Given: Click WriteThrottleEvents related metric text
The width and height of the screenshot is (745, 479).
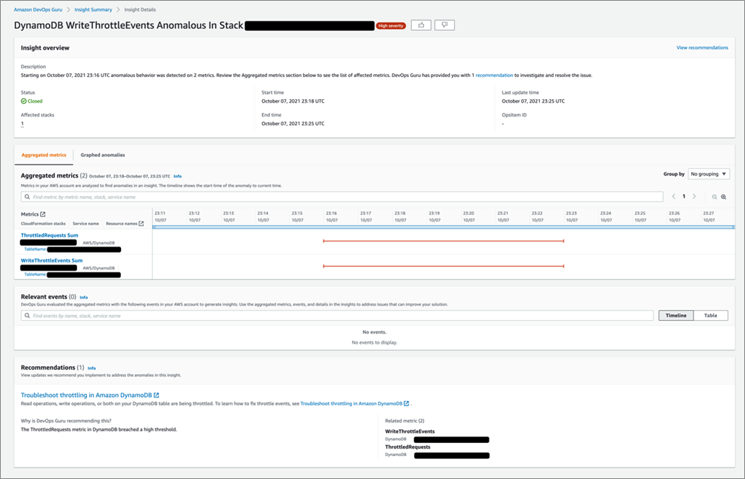Looking at the screenshot, I should coord(410,432).
